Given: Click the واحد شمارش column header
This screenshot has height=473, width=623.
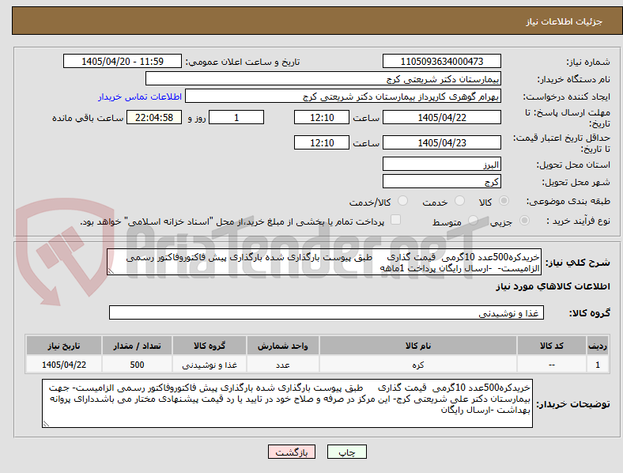Looking at the screenshot, I should [x=282, y=346].
